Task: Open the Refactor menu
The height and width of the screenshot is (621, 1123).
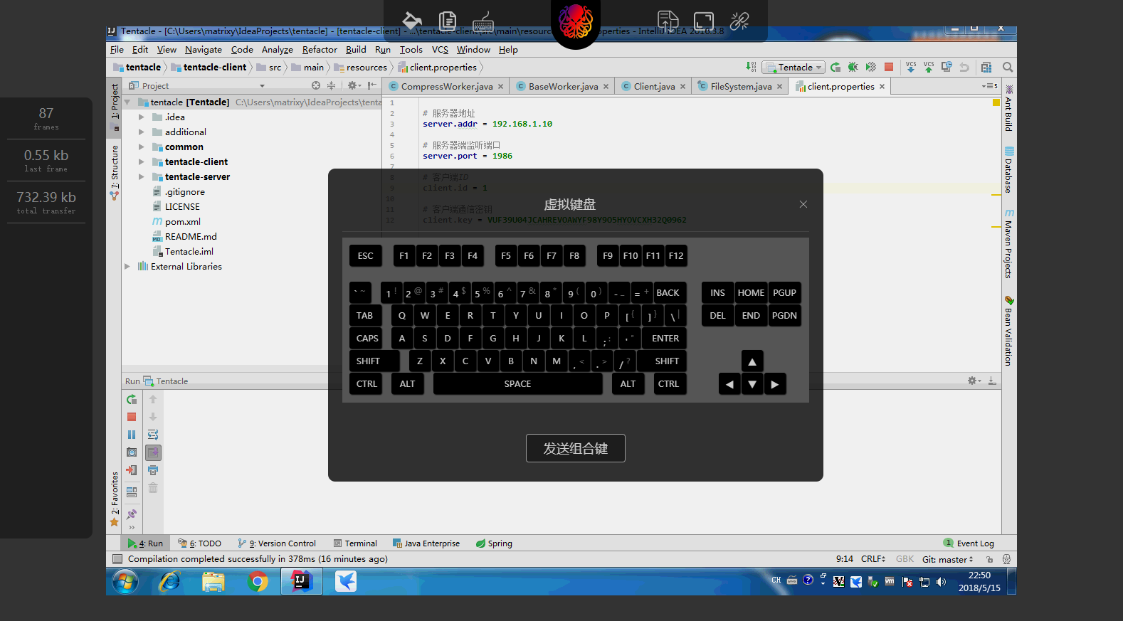Action: [320, 50]
